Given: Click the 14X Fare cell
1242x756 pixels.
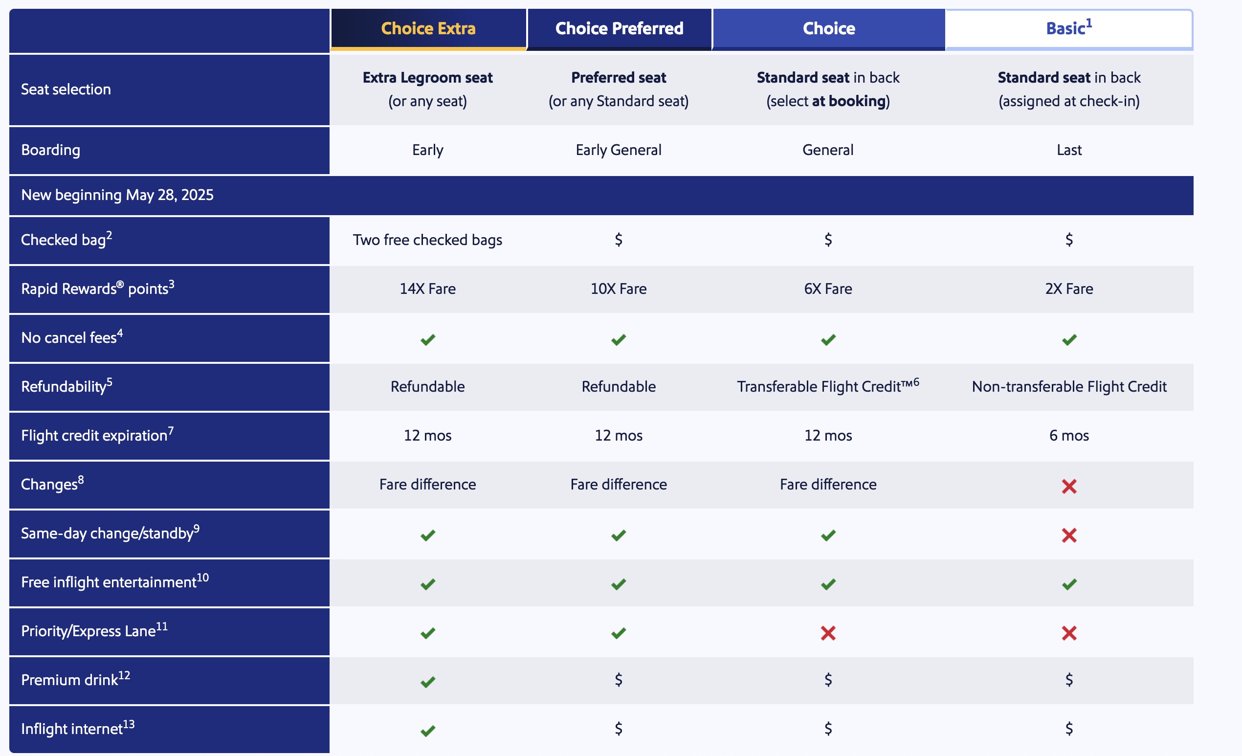Looking at the screenshot, I should coord(428,289).
